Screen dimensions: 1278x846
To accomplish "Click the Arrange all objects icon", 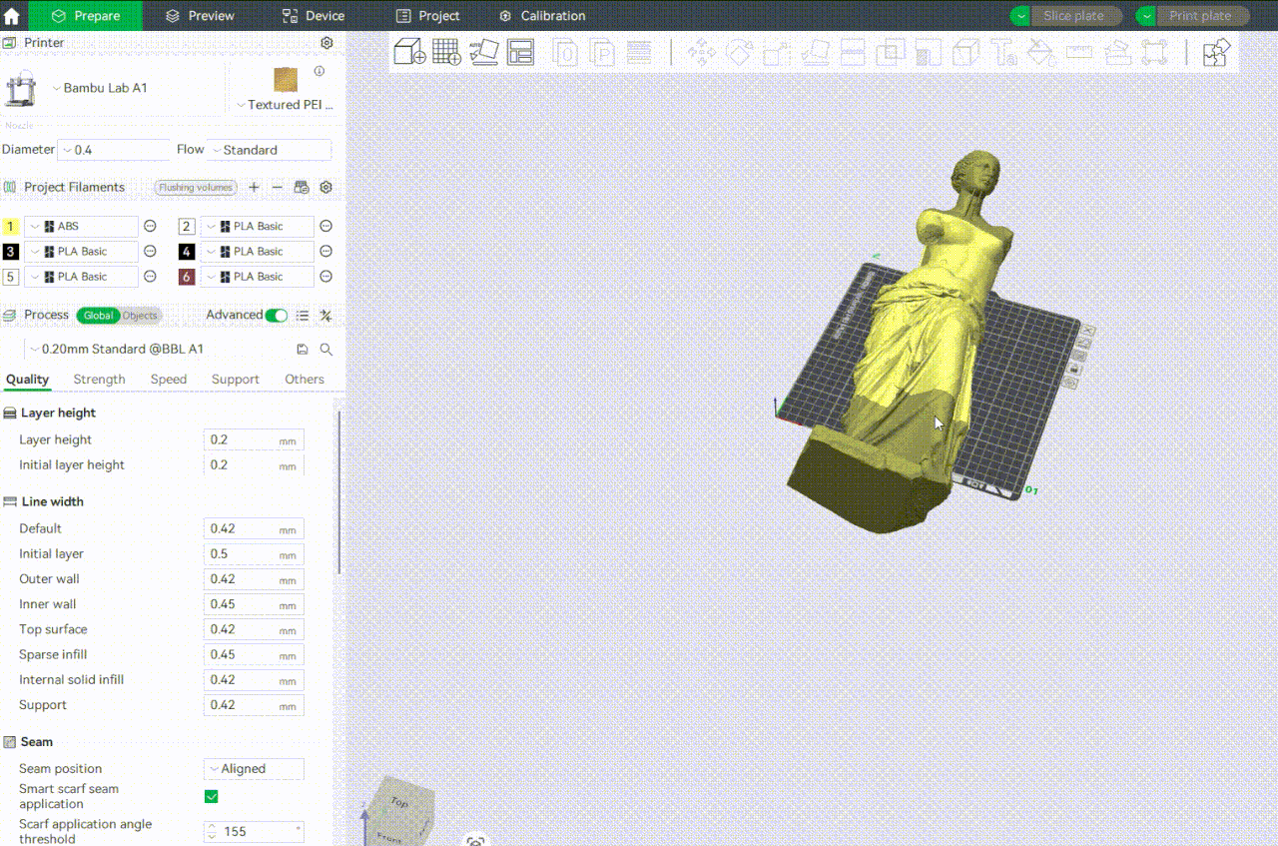I will [x=520, y=52].
